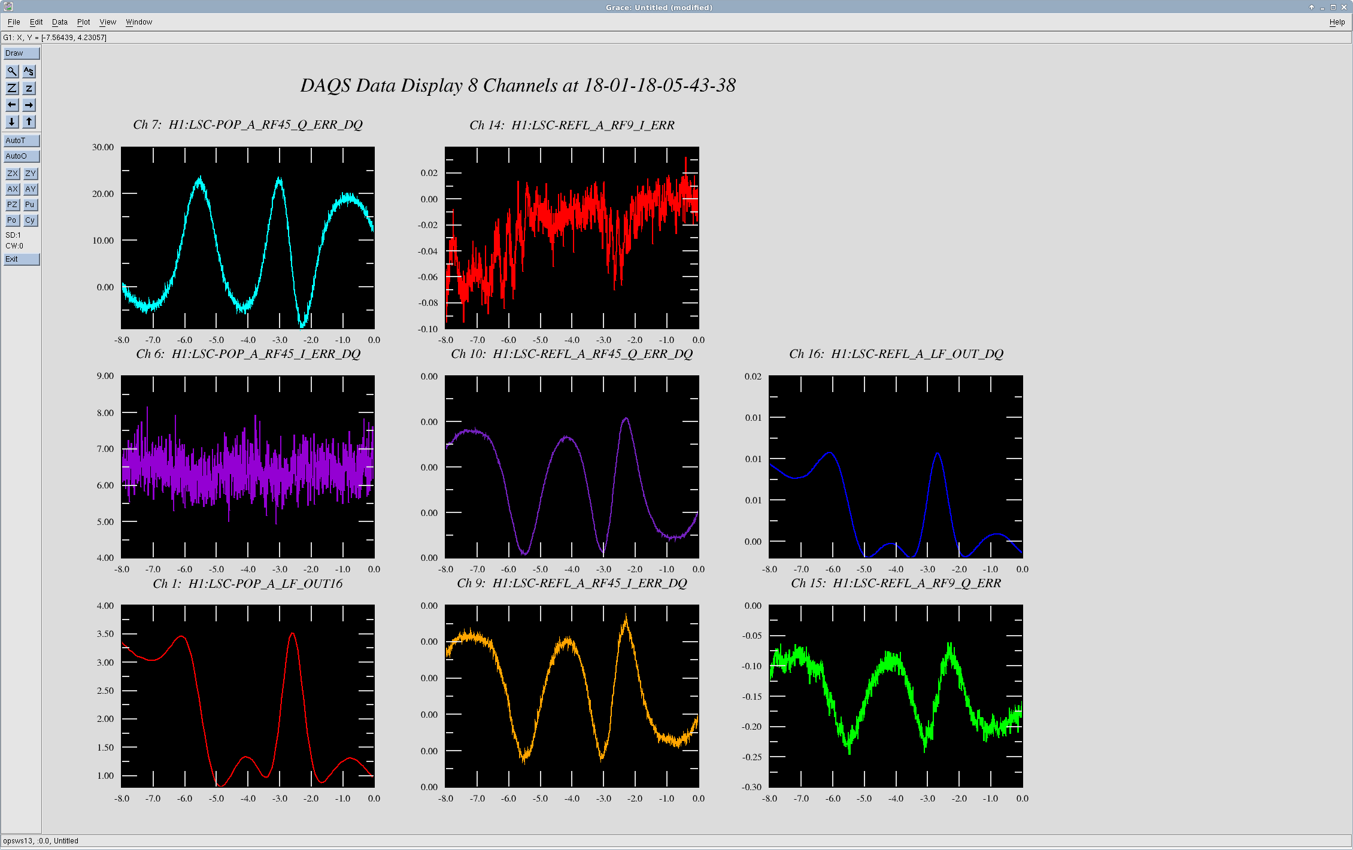The image size is (1353, 850).
Task: Select the Ch 15 REFL_A_RF9_Q_ERR green graph
Action: pos(896,696)
